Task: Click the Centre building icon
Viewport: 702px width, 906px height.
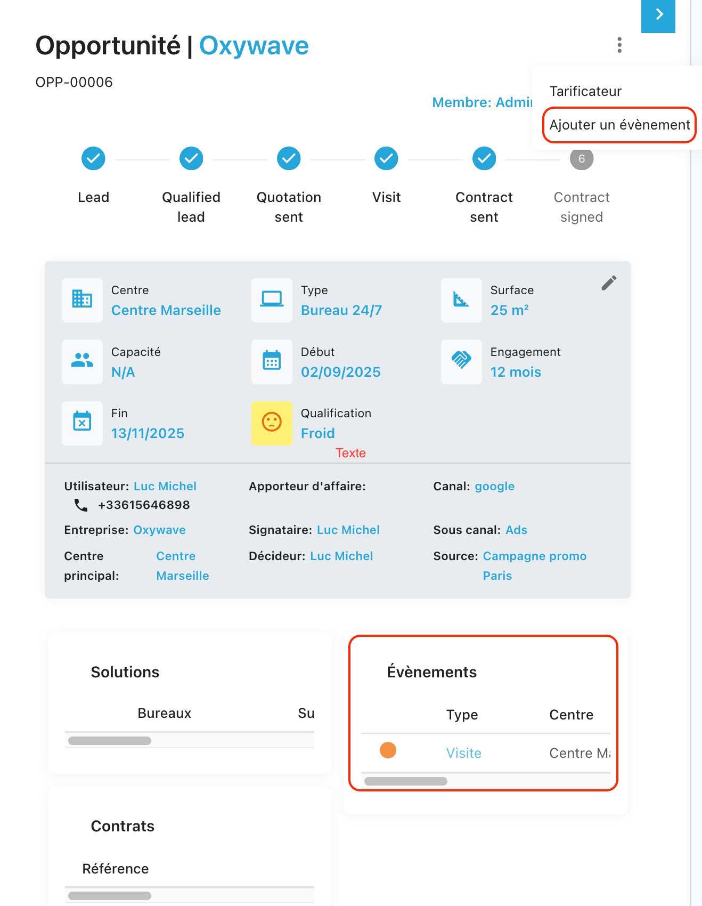Action: [82, 300]
